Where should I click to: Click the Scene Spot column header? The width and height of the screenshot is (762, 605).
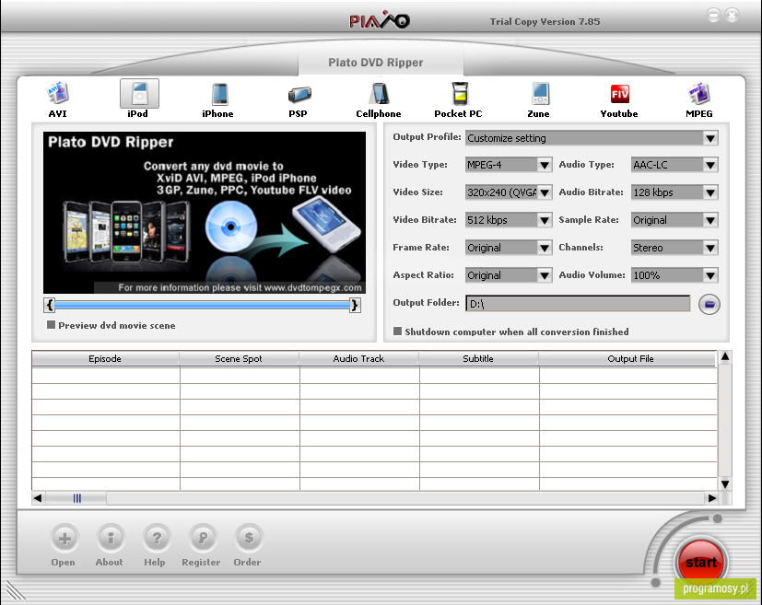[239, 359]
